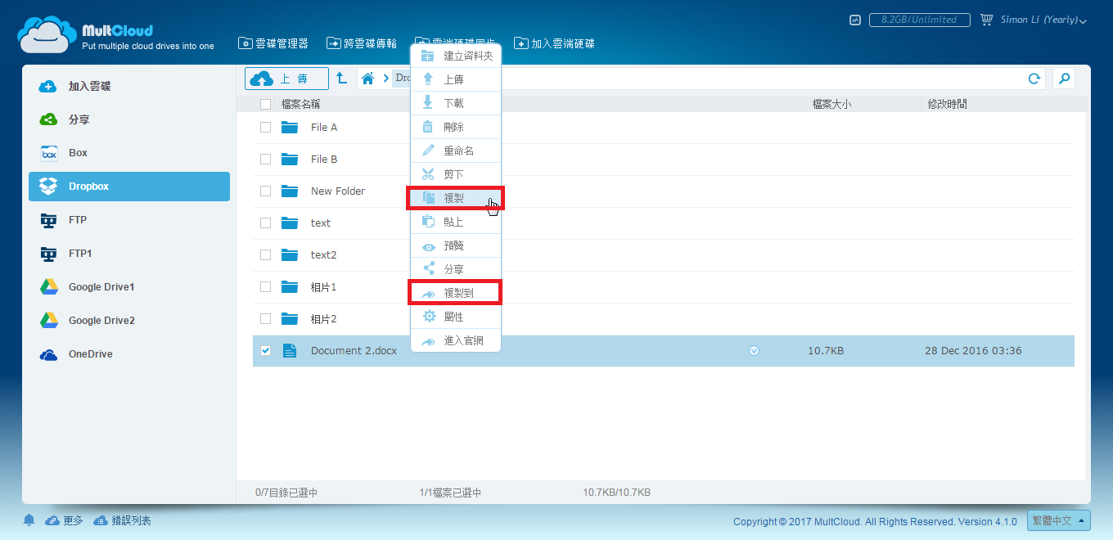
Task: Sort by 檔案大小 column header
Action: 831,104
